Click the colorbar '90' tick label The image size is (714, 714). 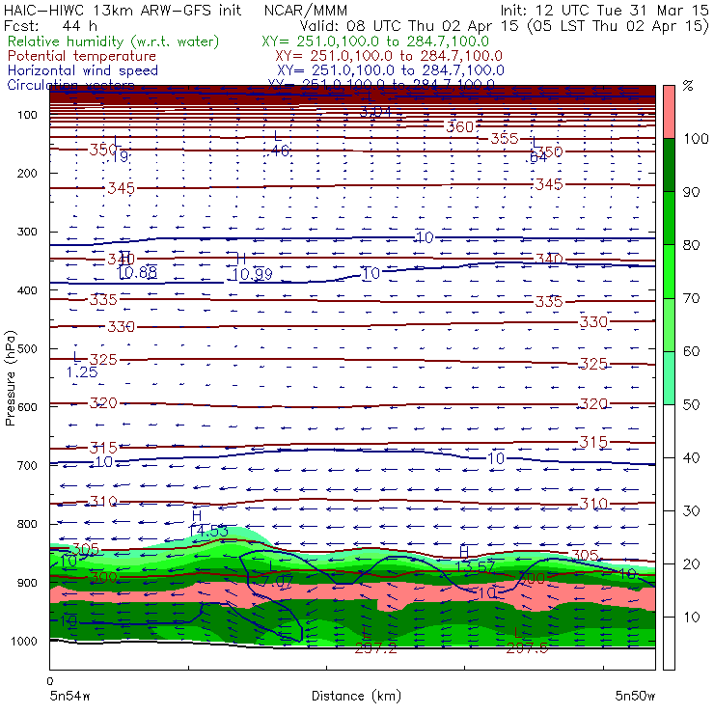point(691,192)
